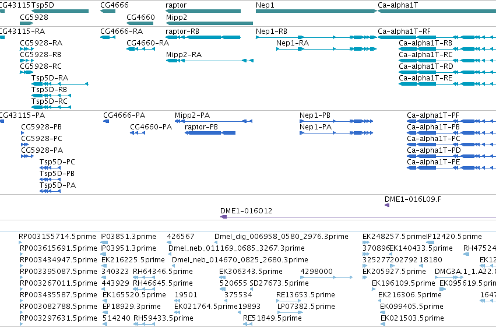
Task: Click the Ca-alpha1T gene label
Action: [x=397, y=5]
